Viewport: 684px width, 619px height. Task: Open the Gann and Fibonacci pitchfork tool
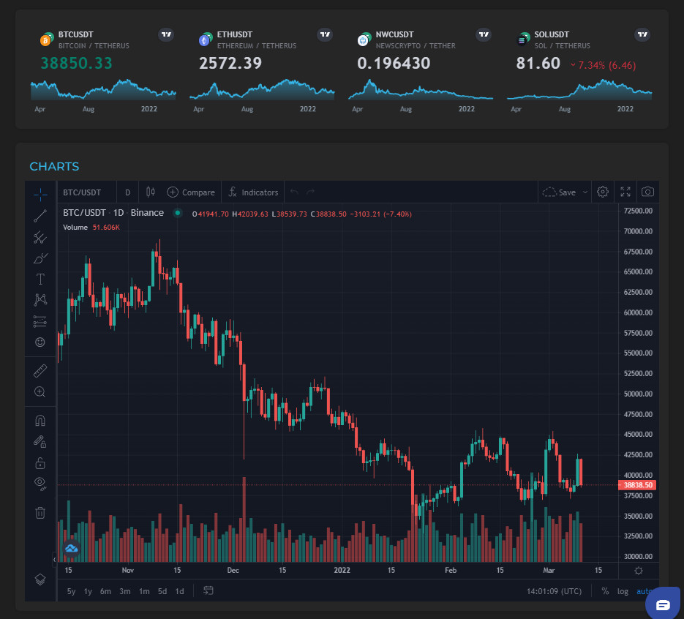tap(40, 237)
